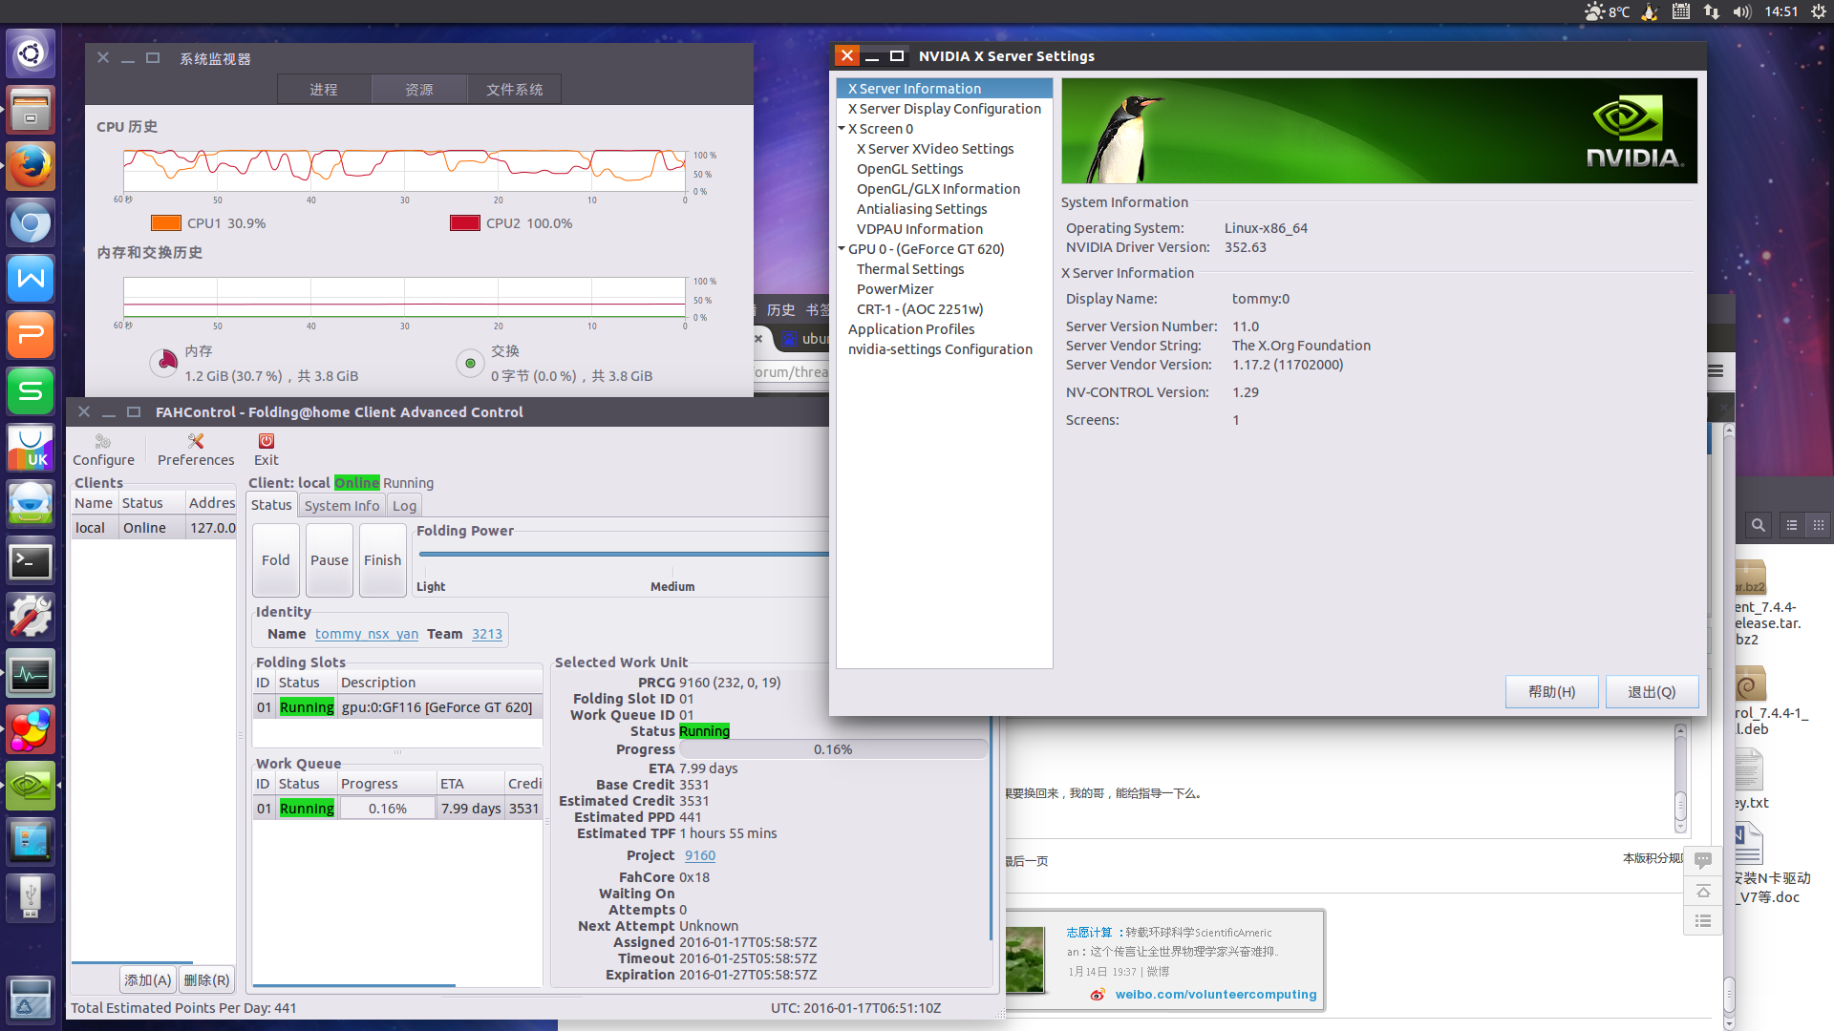Image resolution: width=1834 pixels, height=1031 pixels.
Task: Open Files manager in launcher
Action: 31,110
